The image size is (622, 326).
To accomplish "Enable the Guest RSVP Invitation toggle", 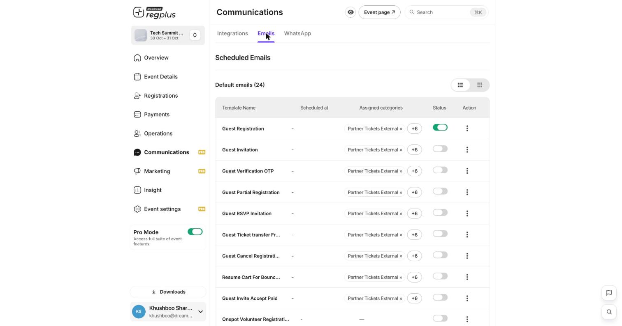I will (x=440, y=213).
